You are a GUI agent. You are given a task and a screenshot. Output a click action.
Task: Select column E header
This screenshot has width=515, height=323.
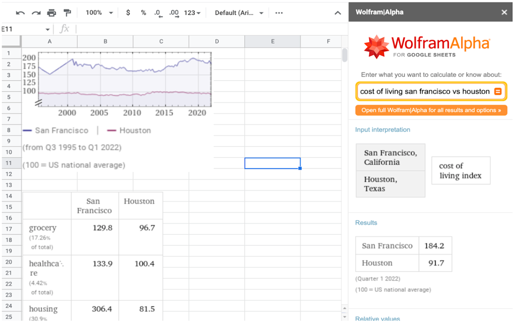273,41
